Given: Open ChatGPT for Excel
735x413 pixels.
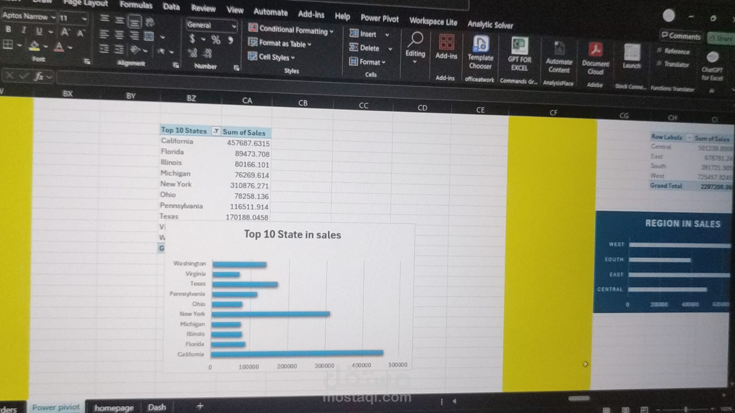Looking at the screenshot, I should coord(712,66).
